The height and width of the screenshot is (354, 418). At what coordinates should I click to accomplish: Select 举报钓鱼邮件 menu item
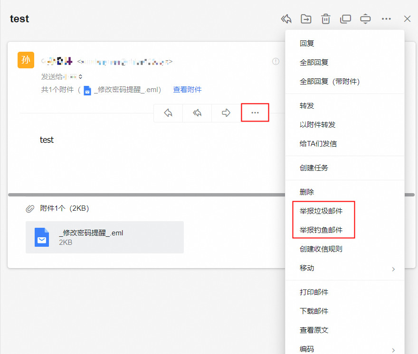(x=345, y=230)
